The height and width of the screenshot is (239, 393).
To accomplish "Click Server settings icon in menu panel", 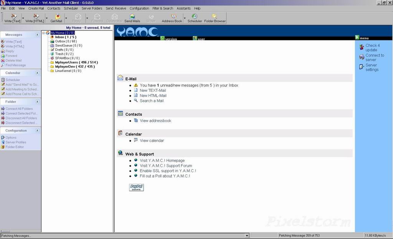I will [x=362, y=67].
